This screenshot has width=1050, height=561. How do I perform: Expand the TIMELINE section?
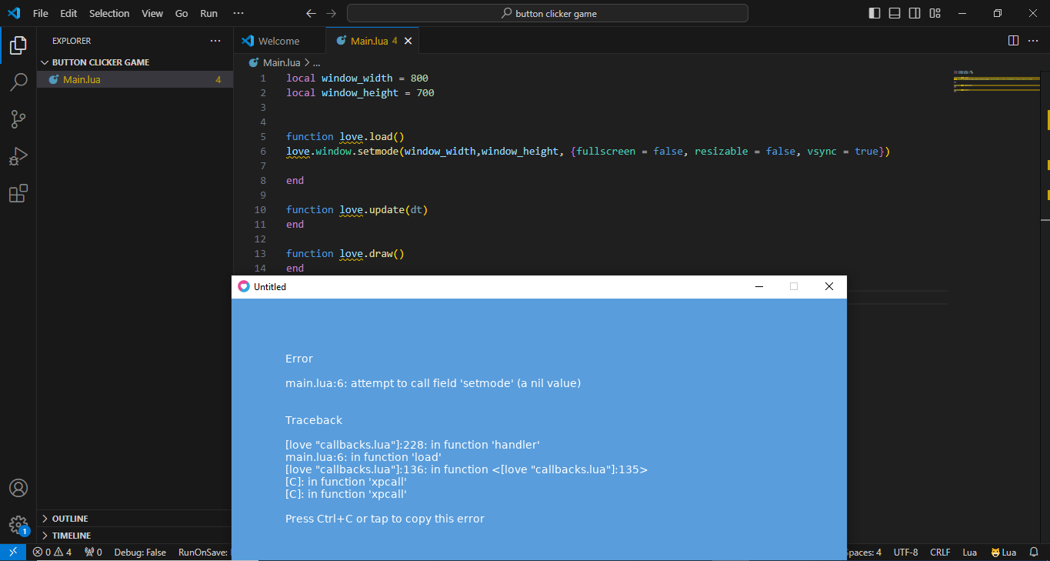pyautogui.click(x=135, y=536)
